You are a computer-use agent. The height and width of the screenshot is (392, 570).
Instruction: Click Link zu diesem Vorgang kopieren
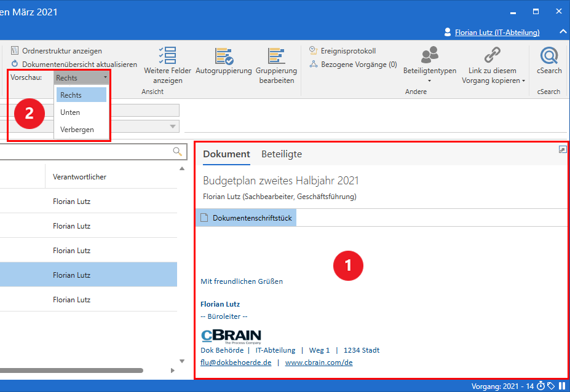(x=492, y=65)
